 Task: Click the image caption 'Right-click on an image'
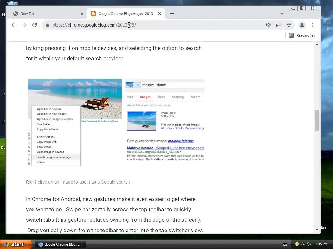tap(78, 182)
